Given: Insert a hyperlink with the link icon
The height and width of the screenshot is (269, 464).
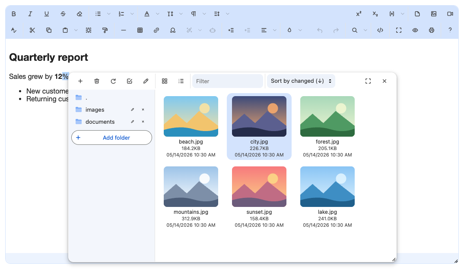Looking at the screenshot, I should pyautogui.click(x=156, y=30).
